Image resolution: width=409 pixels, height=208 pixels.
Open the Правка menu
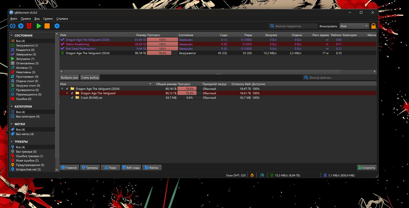(26, 19)
